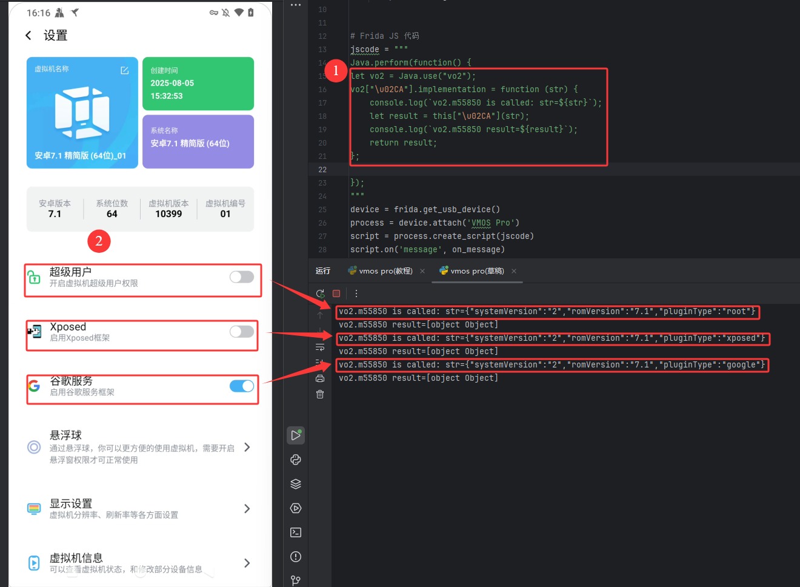The width and height of the screenshot is (800, 587).
Task: Click the 虚拟机编号 01 value
Action: coord(225,214)
